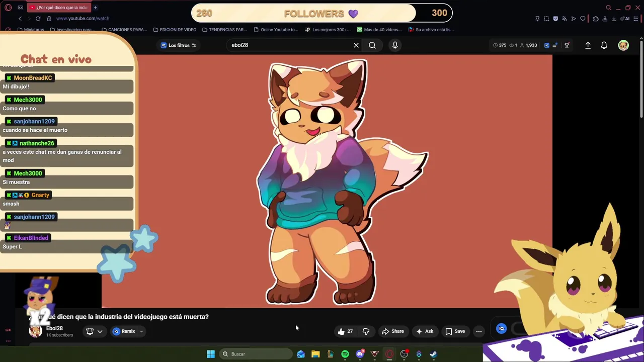Add page to favorites with heart icon
This screenshot has height=362, width=644.
tap(583, 19)
